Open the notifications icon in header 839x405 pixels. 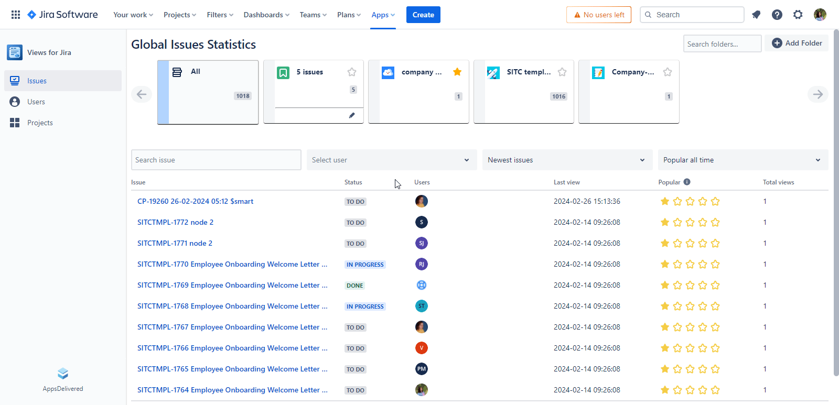756,15
